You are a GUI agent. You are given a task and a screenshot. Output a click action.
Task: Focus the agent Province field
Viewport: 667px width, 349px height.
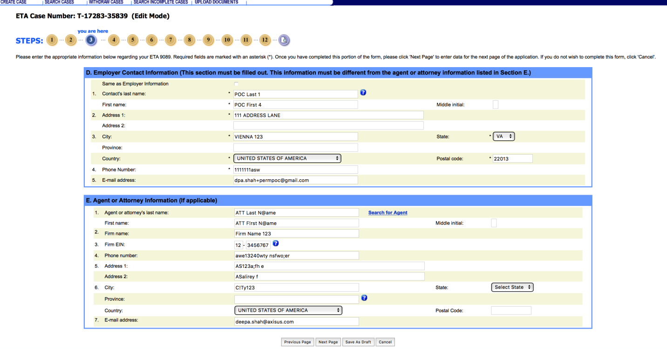pyautogui.click(x=296, y=299)
